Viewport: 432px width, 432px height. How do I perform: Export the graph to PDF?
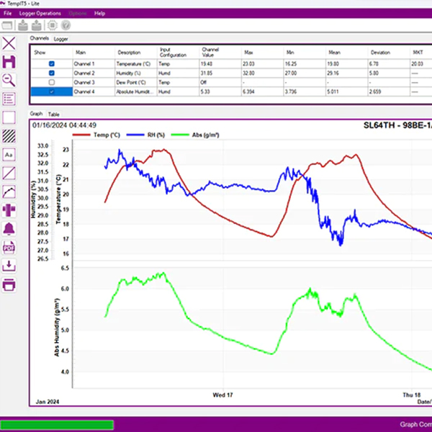[x=9, y=248]
